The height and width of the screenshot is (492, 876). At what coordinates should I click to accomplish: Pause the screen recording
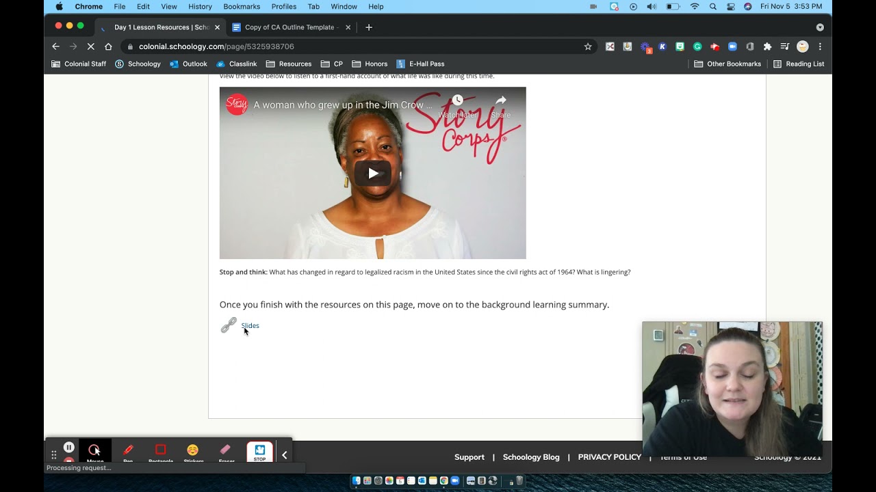tap(68, 448)
